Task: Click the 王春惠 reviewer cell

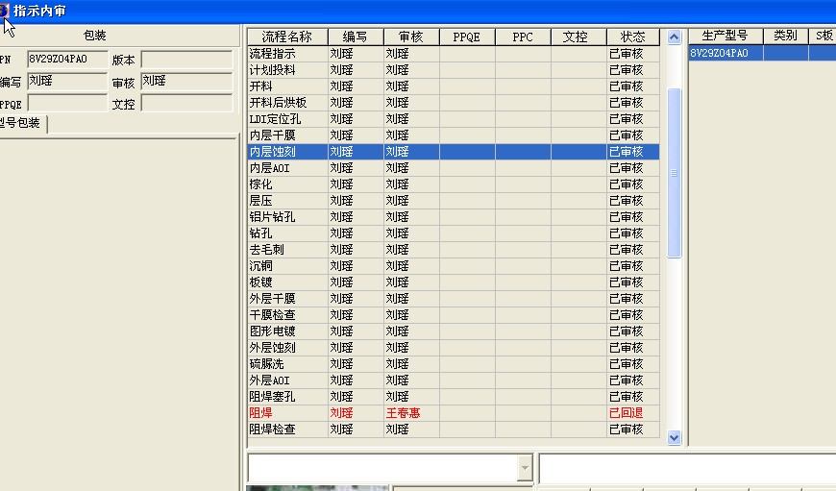Action: 411,413
